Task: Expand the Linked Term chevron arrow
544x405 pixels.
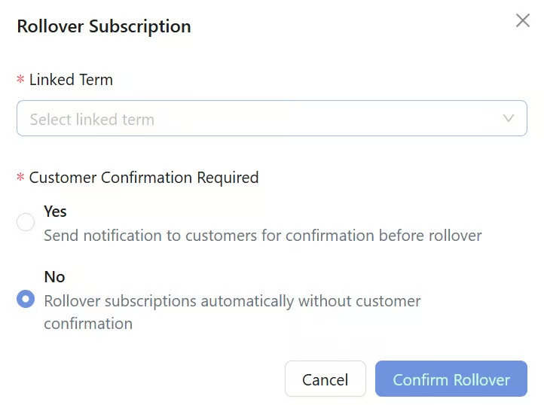Action: coord(509,118)
